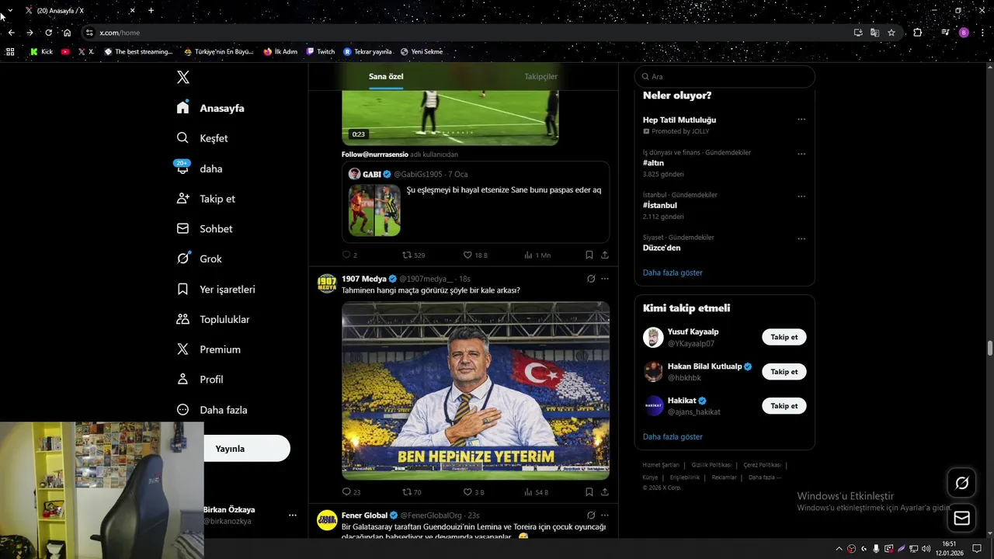
Task: Open BEN HEPİNİZE YETERİM image
Action: [475, 391]
